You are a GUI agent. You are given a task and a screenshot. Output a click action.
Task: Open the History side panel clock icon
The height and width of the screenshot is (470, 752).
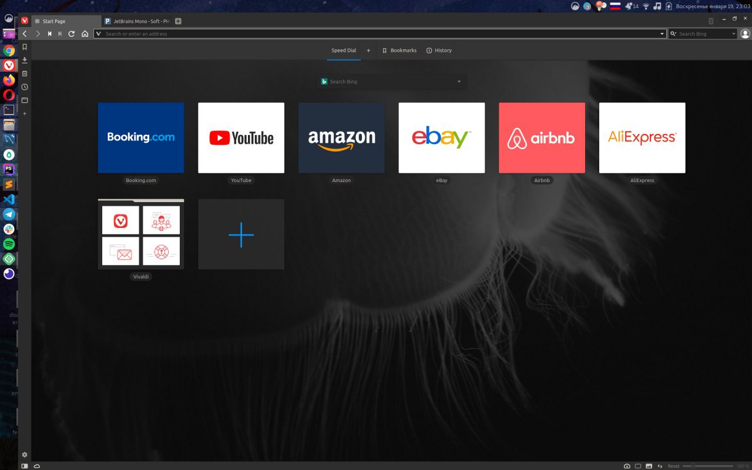point(25,87)
